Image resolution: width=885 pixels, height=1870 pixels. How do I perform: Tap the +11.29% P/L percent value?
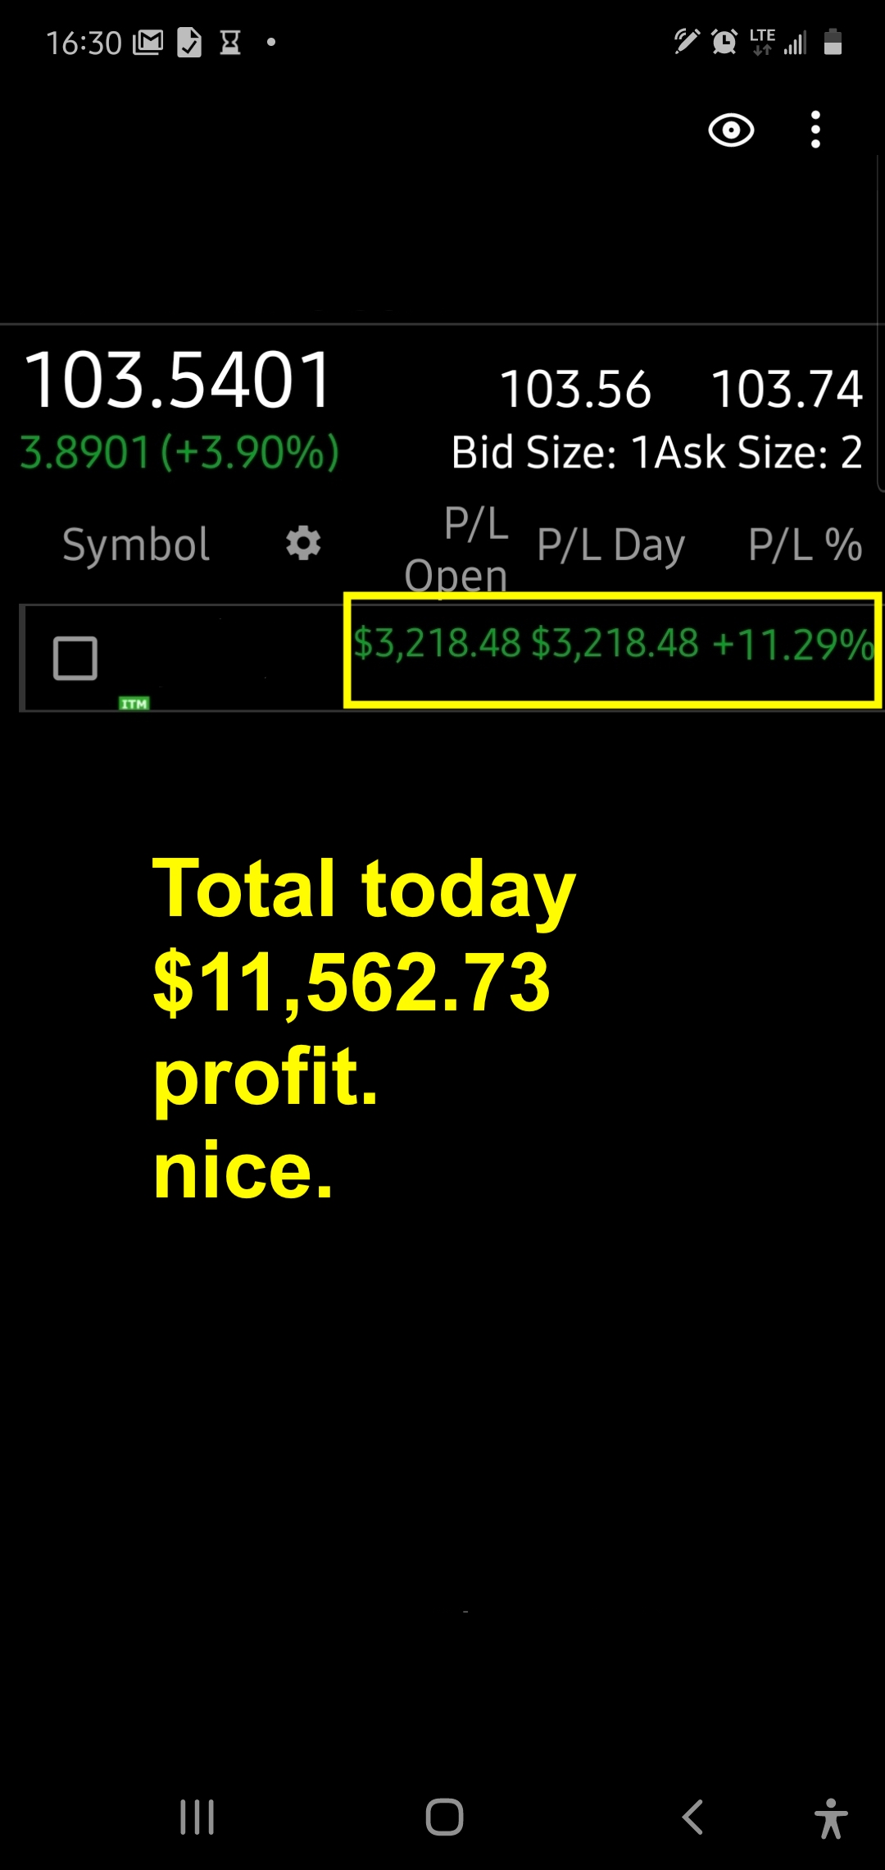pyautogui.click(x=792, y=645)
